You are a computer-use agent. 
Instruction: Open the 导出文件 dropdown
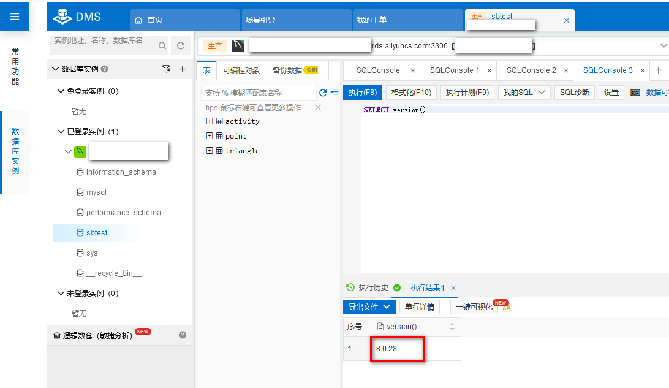click(369, 306)
